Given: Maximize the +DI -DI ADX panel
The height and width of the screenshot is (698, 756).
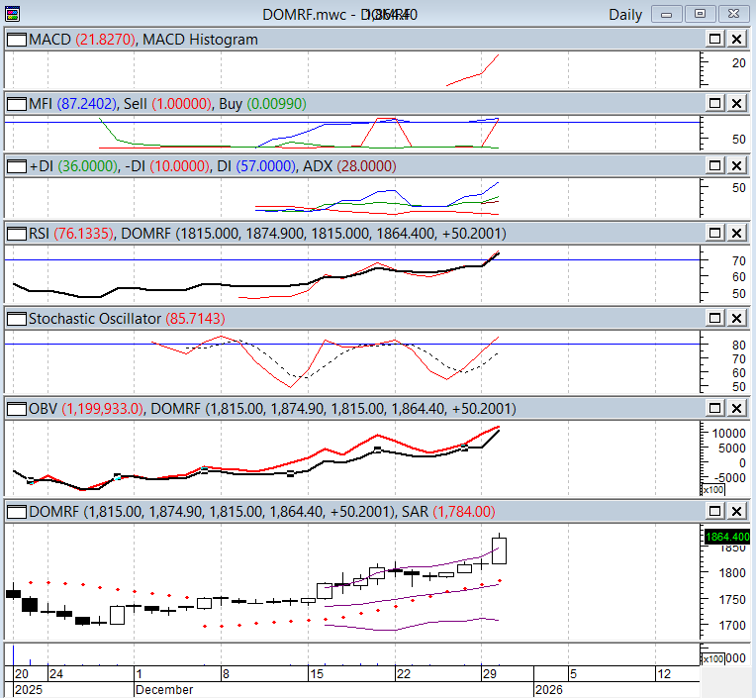Looking at the screenshot, I should click(714, 165).
